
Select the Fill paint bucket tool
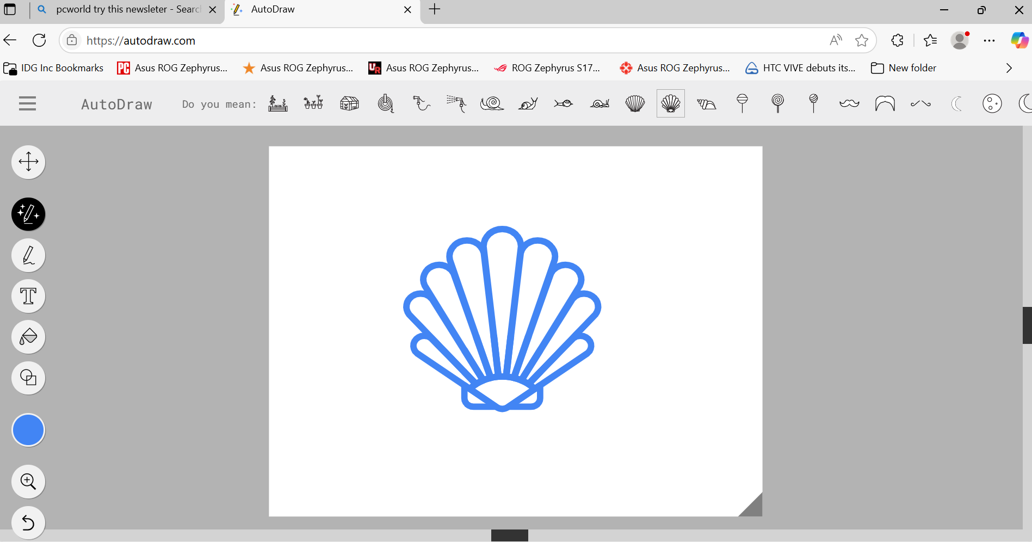click(28, 337)
